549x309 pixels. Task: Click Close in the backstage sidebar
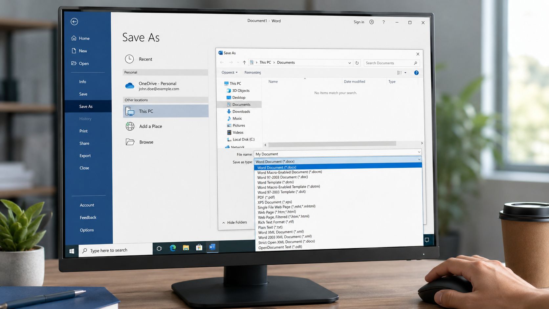(x=84, y=168)
